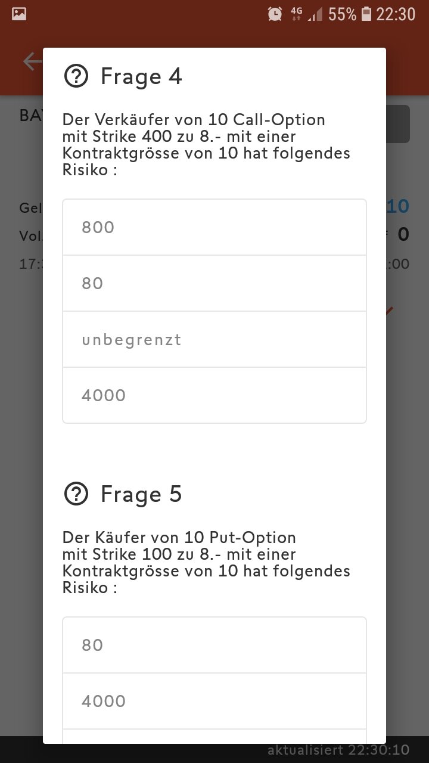
Task: Tap the 22:30 clock in status bar
Action: (x=396, y=14)
